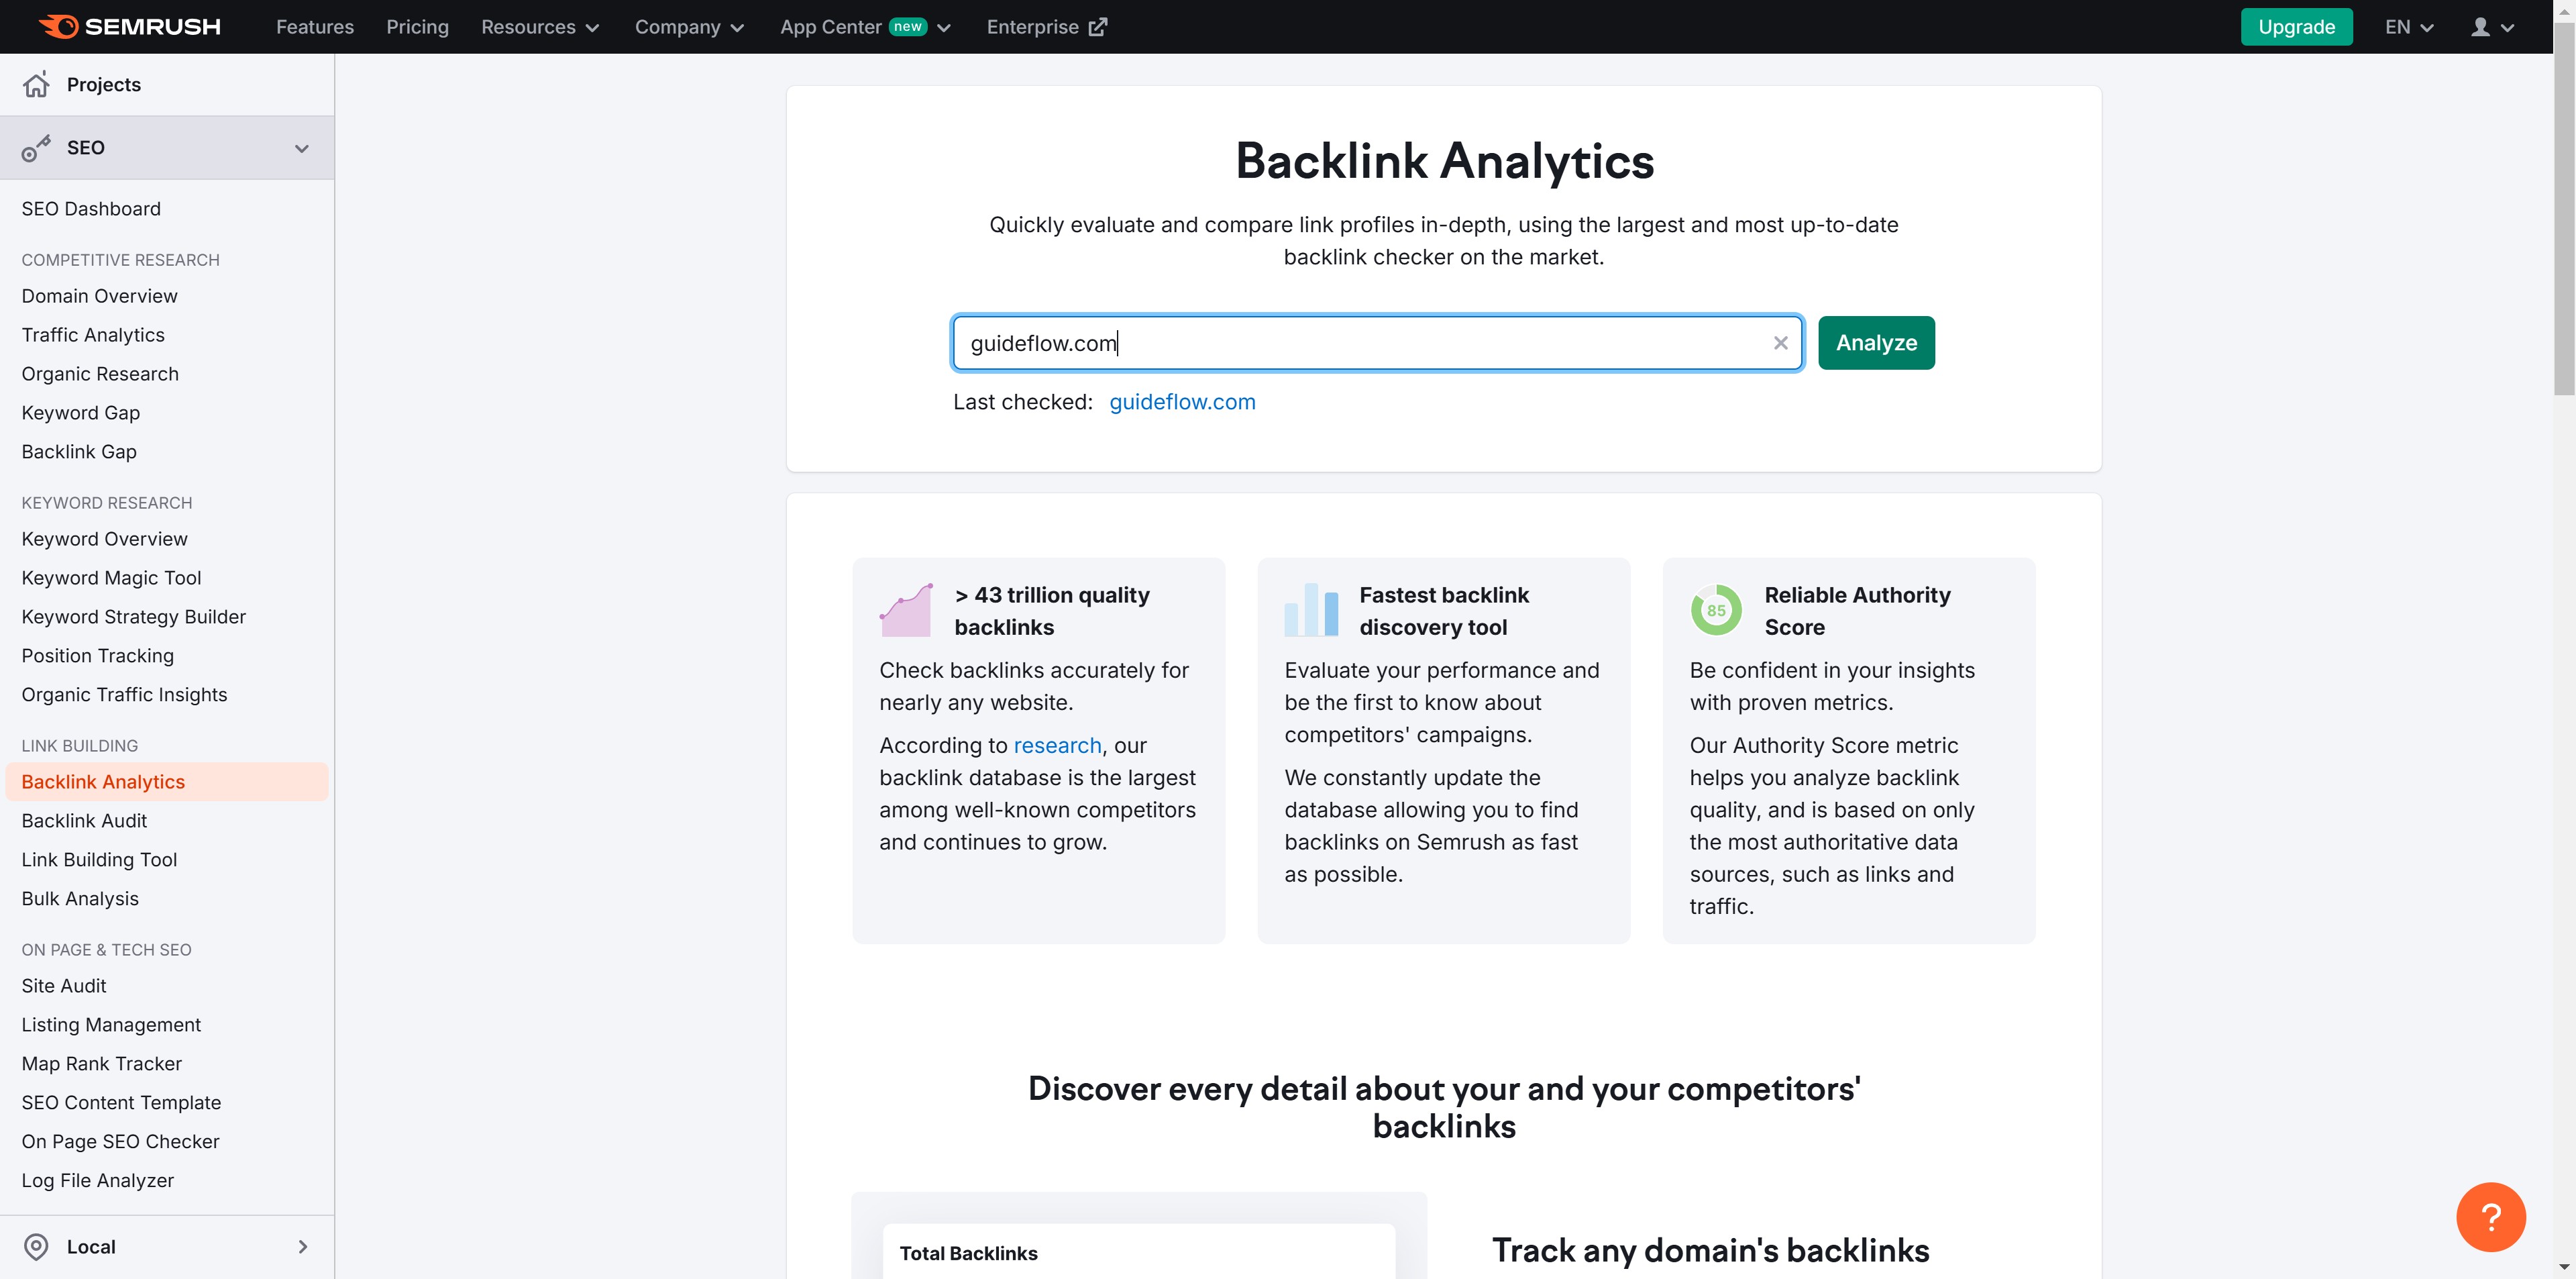Expand the Company dropdown menu
This screenshot has height=1279, width=2576.
pyautogui.click(x=689, y=27)
